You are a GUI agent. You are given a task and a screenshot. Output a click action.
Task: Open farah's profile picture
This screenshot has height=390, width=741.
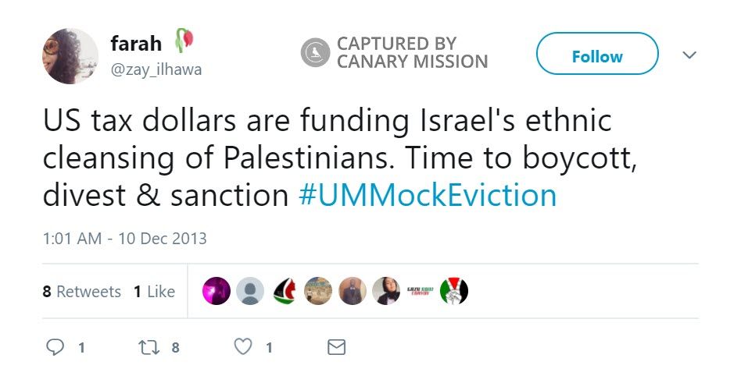click(x=70, y=56)
